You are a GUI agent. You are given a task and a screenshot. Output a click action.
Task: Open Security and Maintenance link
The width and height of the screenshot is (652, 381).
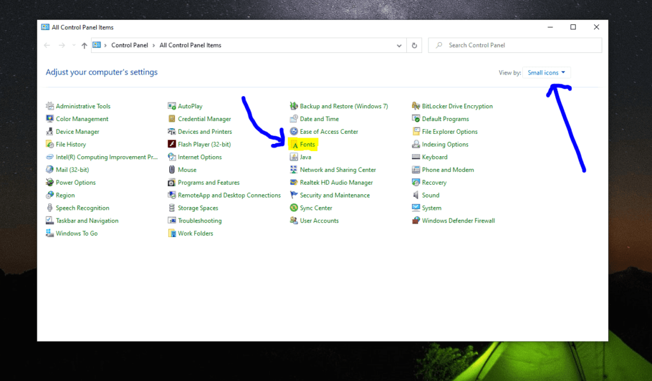[x=335, y=195]
